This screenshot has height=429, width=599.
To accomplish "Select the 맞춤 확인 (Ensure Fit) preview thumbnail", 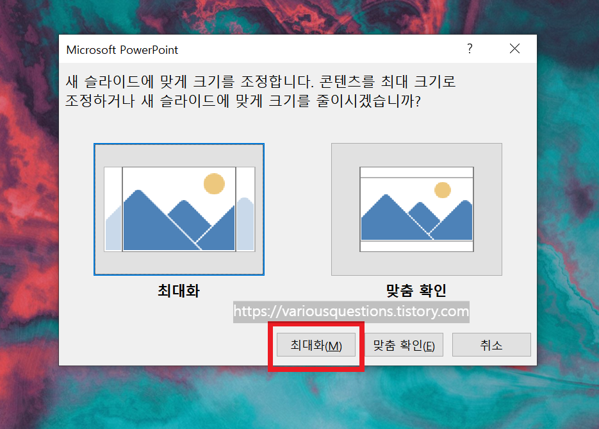I will pyautogui.click(x=416, y=208).
